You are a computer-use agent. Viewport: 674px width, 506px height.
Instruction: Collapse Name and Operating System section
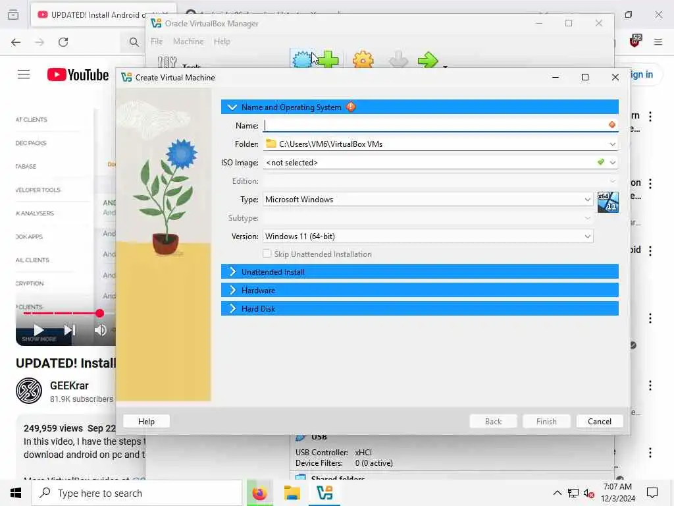pos(232,107)
